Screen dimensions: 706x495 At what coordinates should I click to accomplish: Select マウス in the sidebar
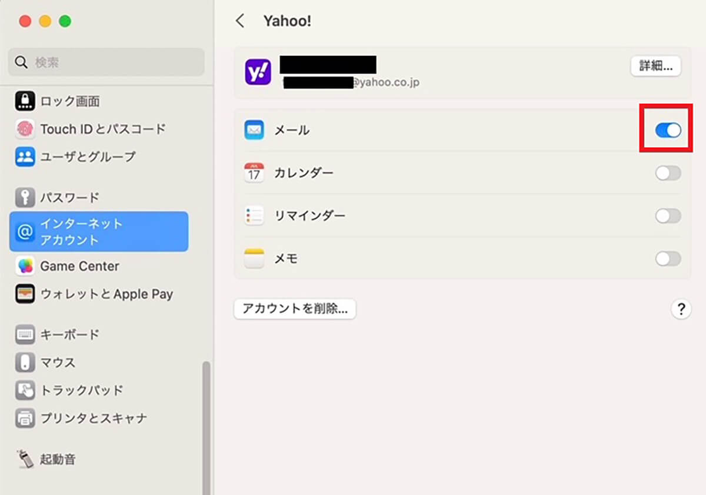58,362
